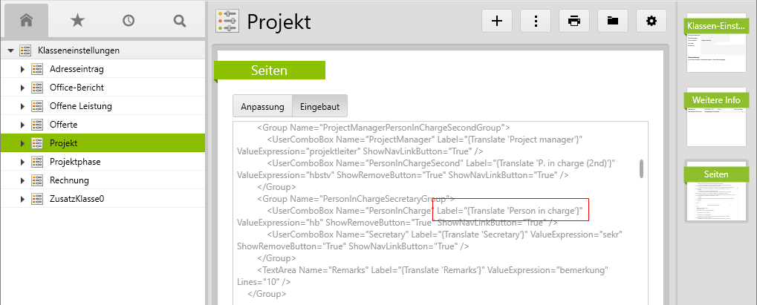Open the three-dot more options menu
Screen dimensions: 757x305
[536, 21]
